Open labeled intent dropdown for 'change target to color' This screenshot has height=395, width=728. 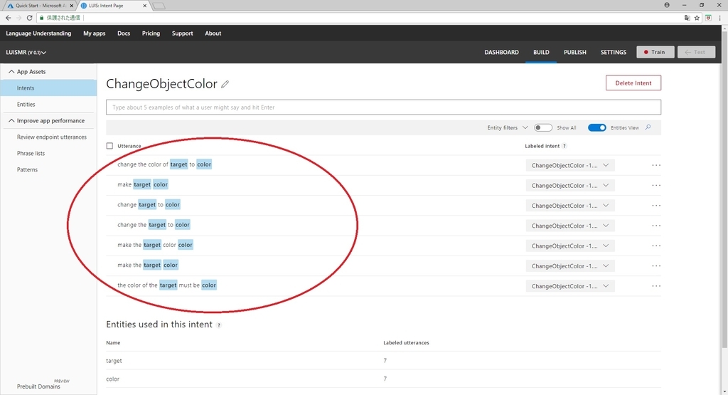click(570, 206)
